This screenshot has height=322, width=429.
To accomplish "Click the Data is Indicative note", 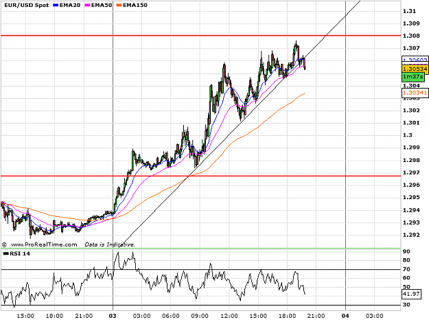I will pos(110,244).
